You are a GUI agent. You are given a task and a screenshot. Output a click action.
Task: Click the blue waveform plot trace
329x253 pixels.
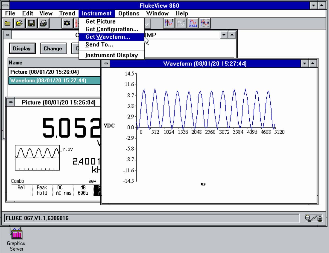tap(206, 109)
